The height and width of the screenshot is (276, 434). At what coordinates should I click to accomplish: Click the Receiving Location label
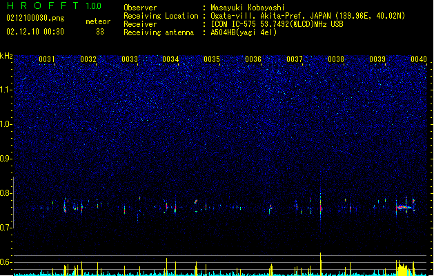pyautogui.click(x=161, y=16)
